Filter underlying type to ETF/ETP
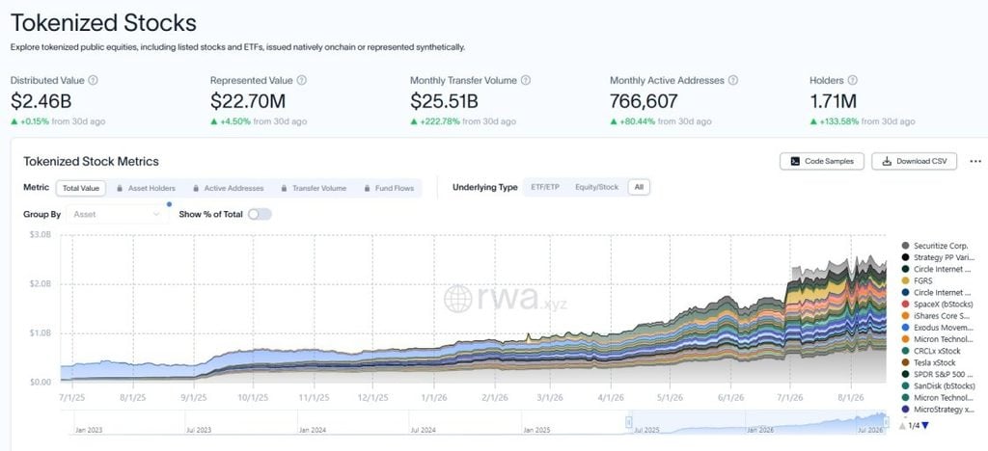 [545, 188]
